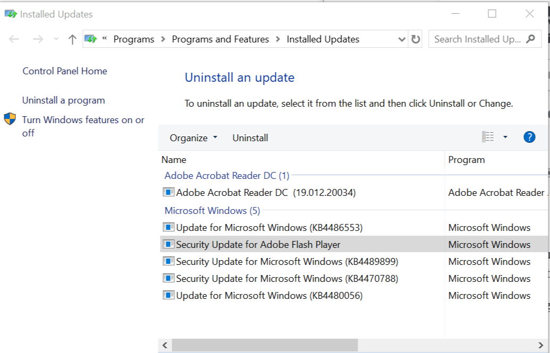The width and height of the screenshot is (550, 353).
Task: Click the icon beside KB4480056 update
Action: [168, 295]
